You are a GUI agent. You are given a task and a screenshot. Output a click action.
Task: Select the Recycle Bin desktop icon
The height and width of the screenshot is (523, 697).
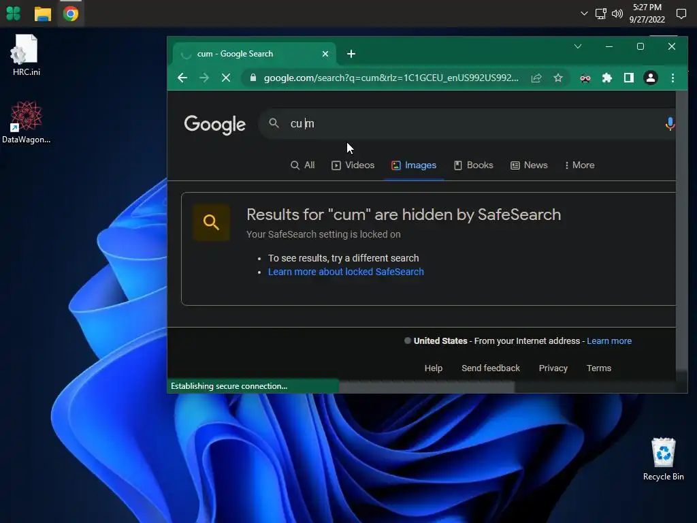pyautogui.click(x=663, y=459)
